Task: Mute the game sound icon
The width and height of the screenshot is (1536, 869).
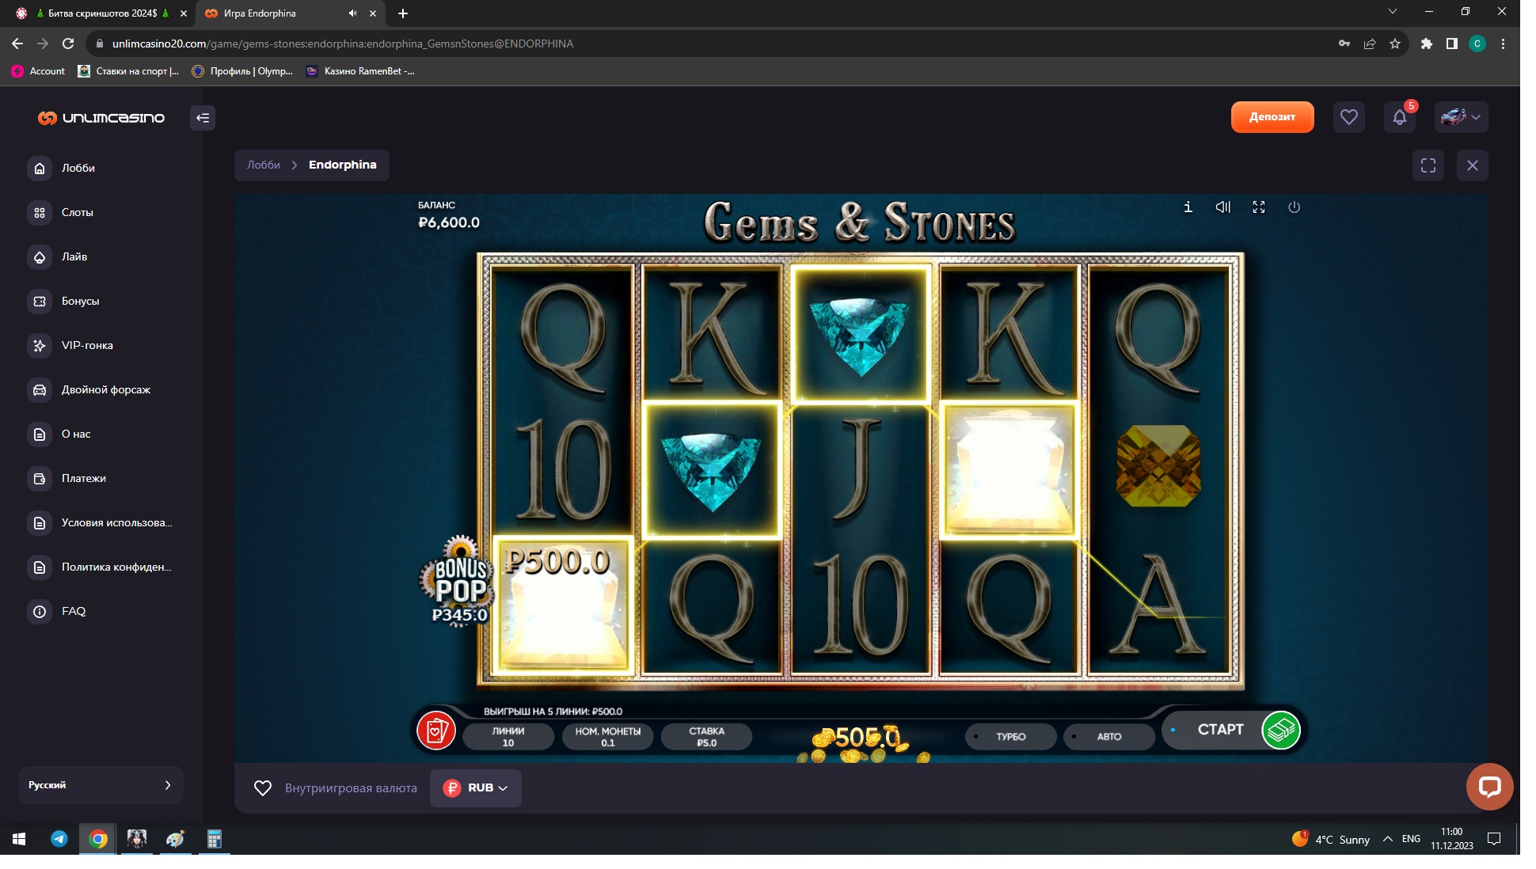Action: point(1222,207)
